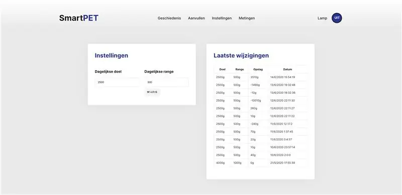Viewport: 402px width, 195px height.
Task: Click the Doel column header
Action: click(222, 69)
